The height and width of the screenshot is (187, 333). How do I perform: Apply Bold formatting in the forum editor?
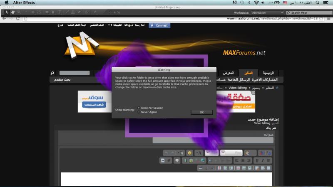tap(268, 160)
